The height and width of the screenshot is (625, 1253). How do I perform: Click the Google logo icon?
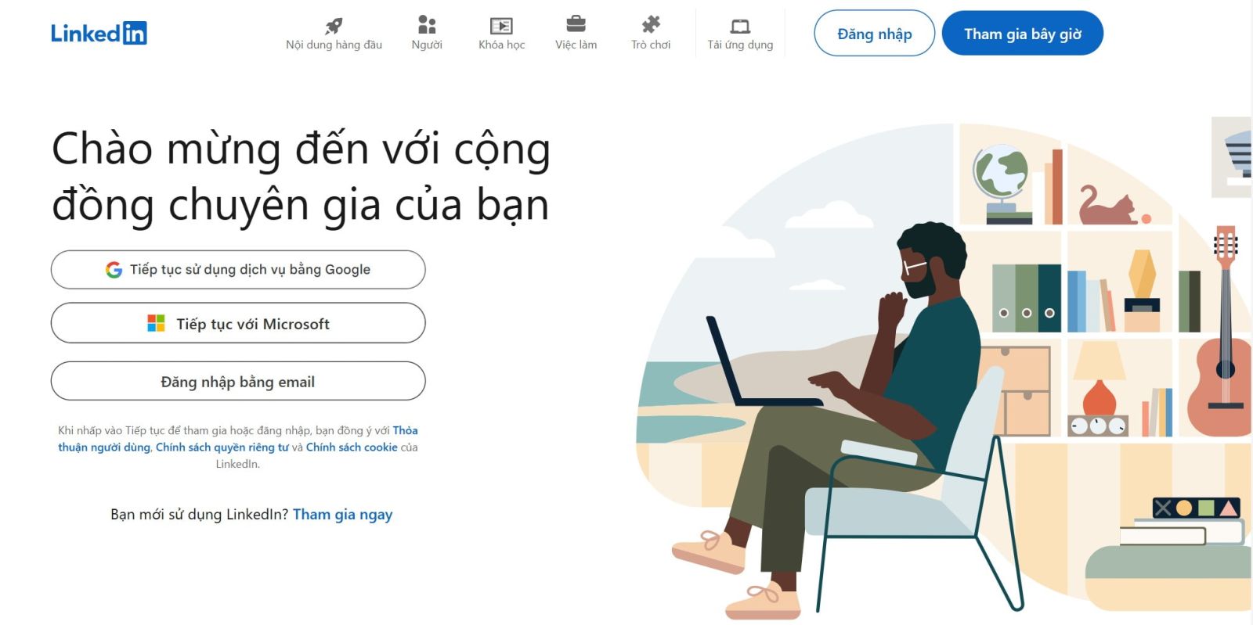(114, 270)
